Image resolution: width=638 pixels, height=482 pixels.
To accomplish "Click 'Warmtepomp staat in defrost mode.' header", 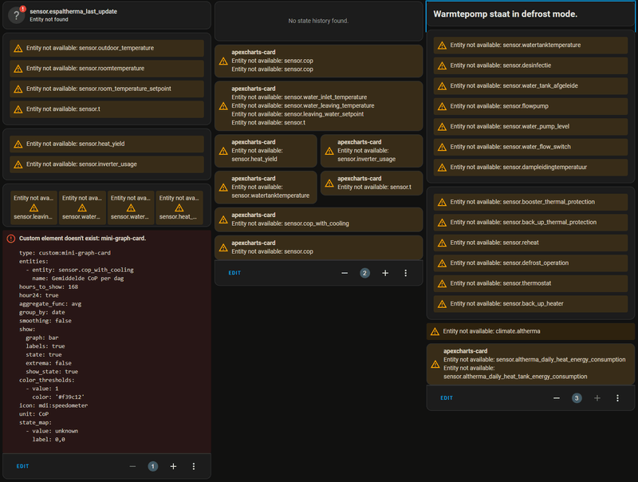I will pyautogui.click(x=530, y=14).
